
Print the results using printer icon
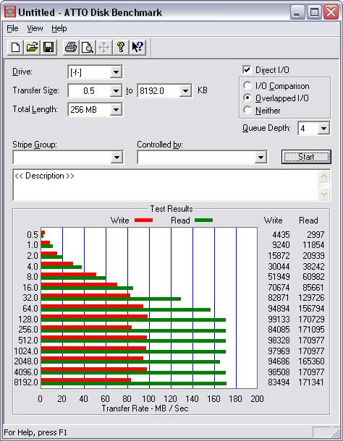point(71,47)
